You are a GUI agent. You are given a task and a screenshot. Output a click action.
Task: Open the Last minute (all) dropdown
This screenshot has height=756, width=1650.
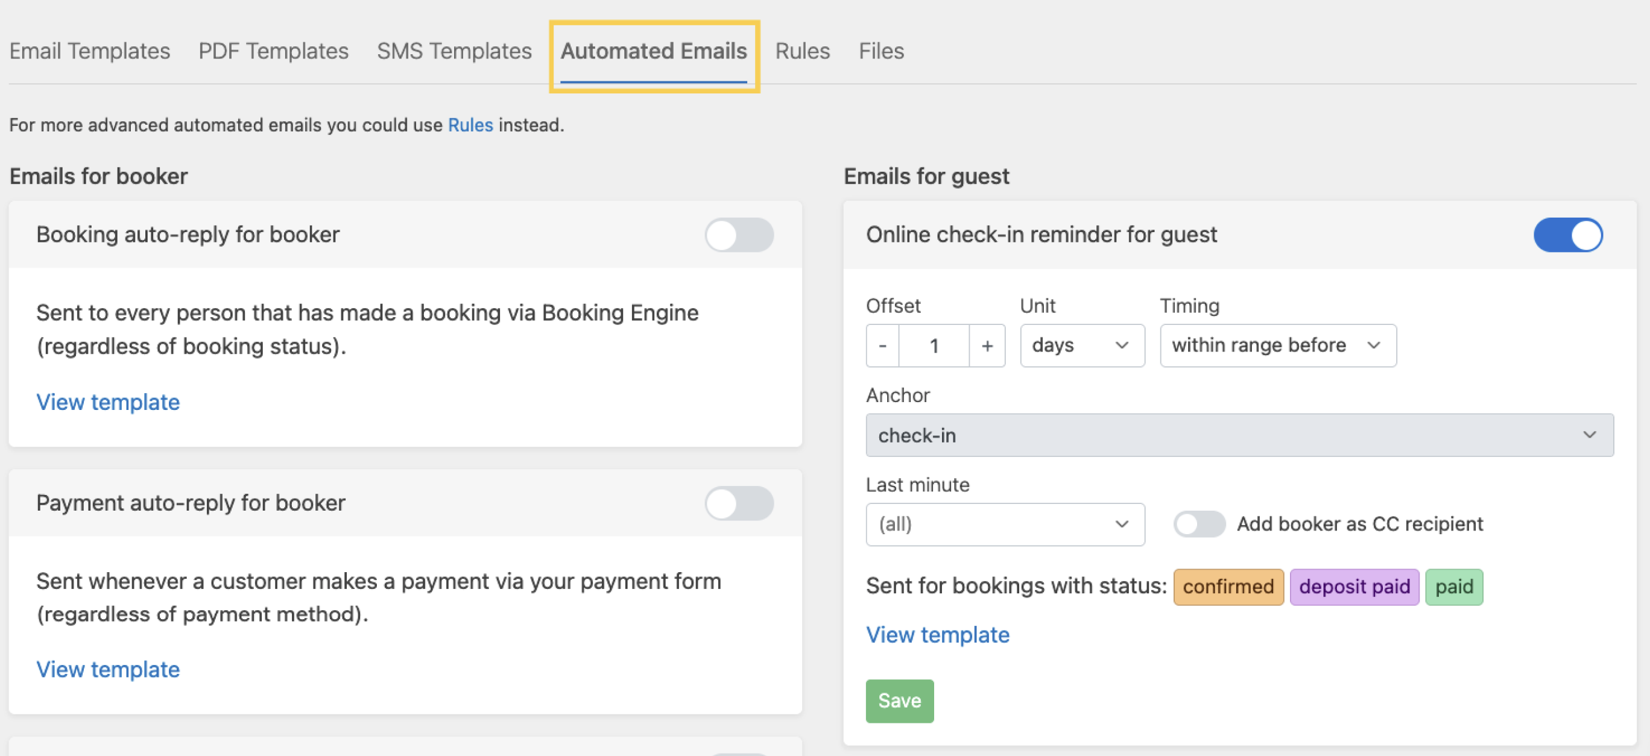tap(1004, 524)
